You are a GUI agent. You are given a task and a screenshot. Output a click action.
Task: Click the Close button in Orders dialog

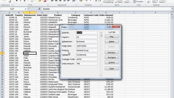[x=112, y=69]
